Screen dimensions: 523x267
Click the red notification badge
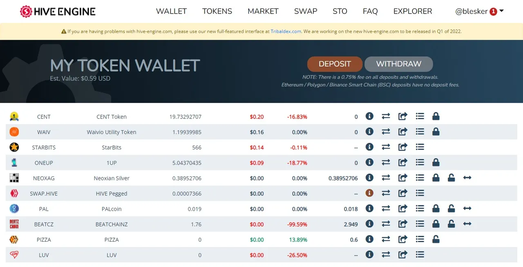point(493,12)
